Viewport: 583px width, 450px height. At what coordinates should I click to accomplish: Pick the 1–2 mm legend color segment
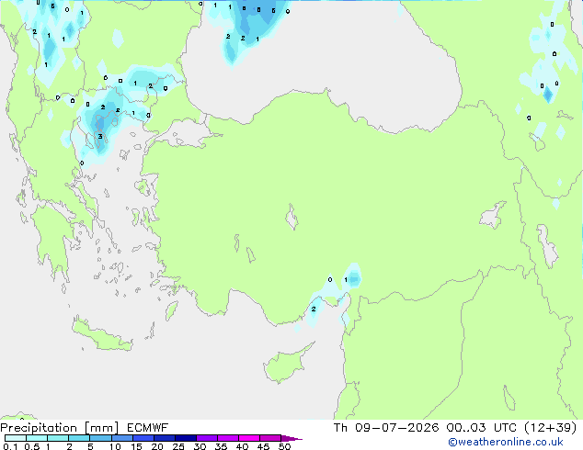coord(58,438)
